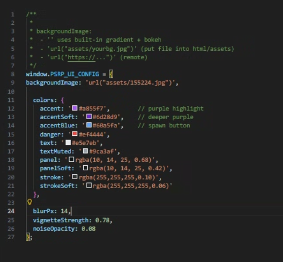283x262 pixels.
Task: Click line number 11 beside colors
Action: [11, 100]
